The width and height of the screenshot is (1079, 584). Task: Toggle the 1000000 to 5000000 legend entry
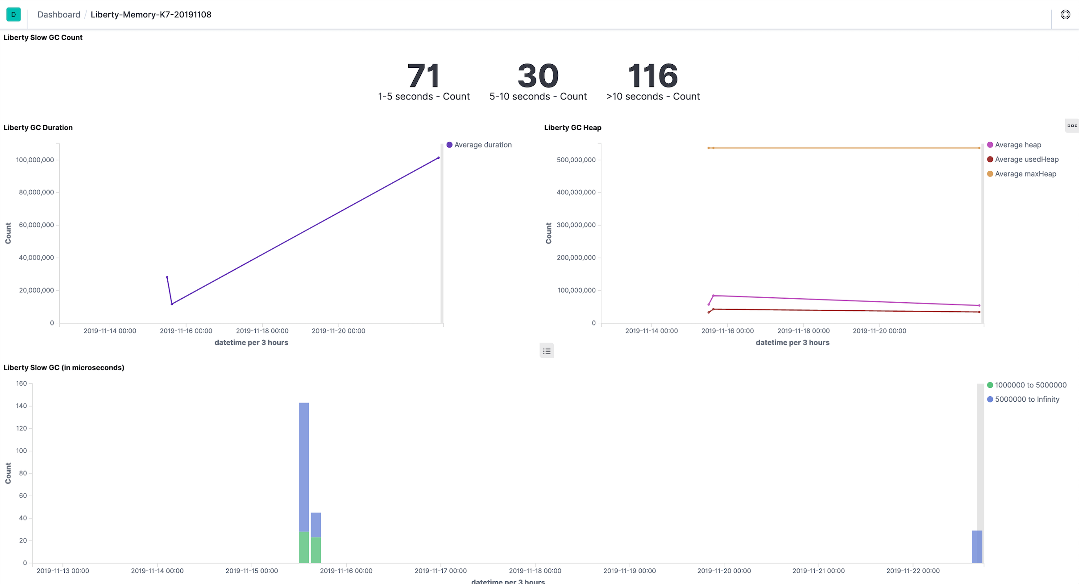click(1030, 385)
